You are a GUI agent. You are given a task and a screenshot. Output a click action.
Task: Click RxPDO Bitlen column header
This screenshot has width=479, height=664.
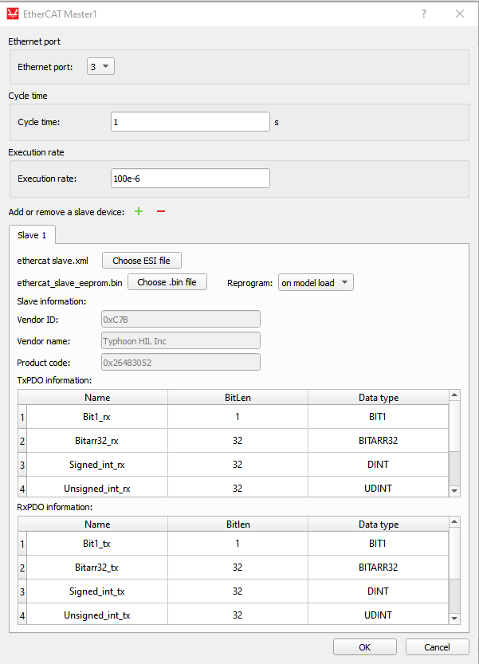coord(238,524)
